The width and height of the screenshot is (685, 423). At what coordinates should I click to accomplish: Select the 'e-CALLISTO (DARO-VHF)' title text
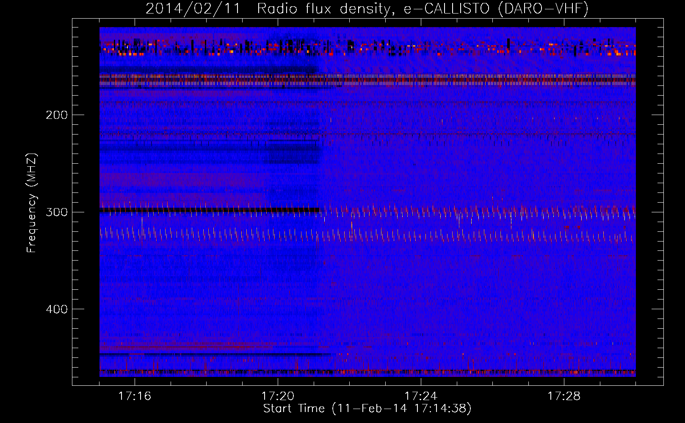coord(495,9)
